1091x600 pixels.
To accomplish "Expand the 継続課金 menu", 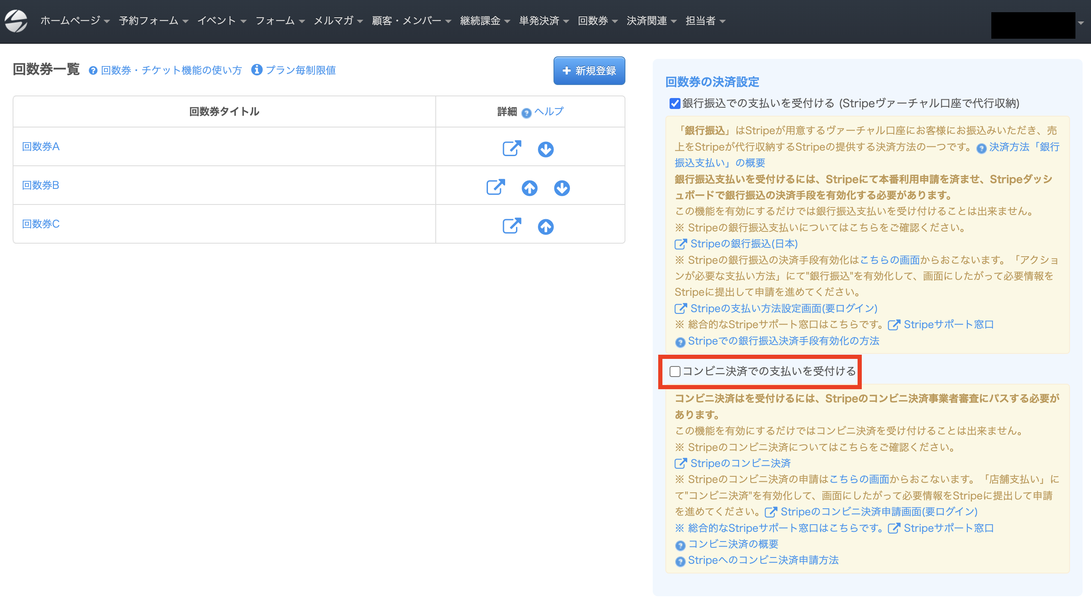I will click(x=485, y=20).
